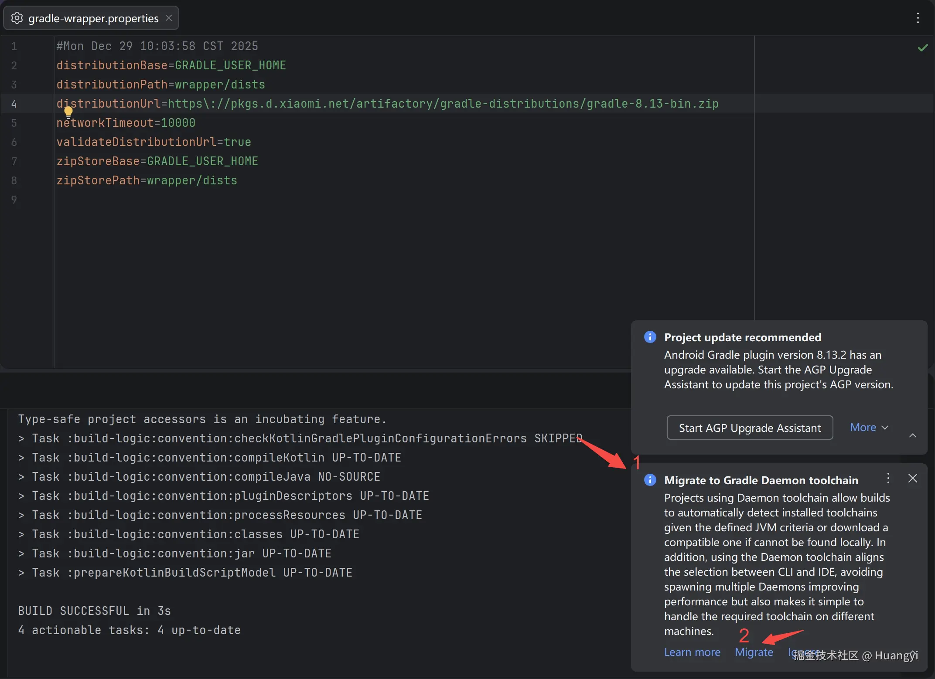Open the Learn more link
The width and height of the screenshot is (935, 679).
click(692, 652)
